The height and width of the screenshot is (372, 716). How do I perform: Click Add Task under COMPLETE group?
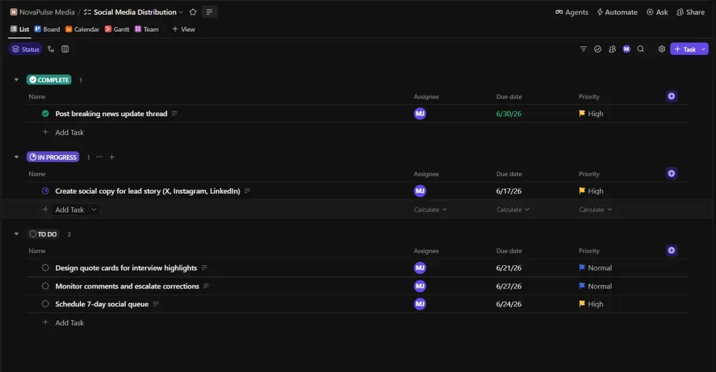69,132
